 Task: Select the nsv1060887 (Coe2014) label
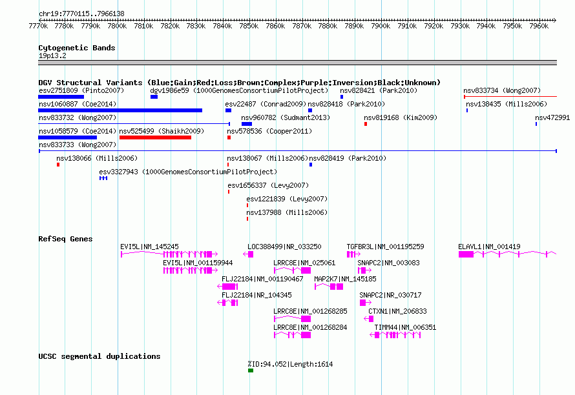(x=78, y=104)
